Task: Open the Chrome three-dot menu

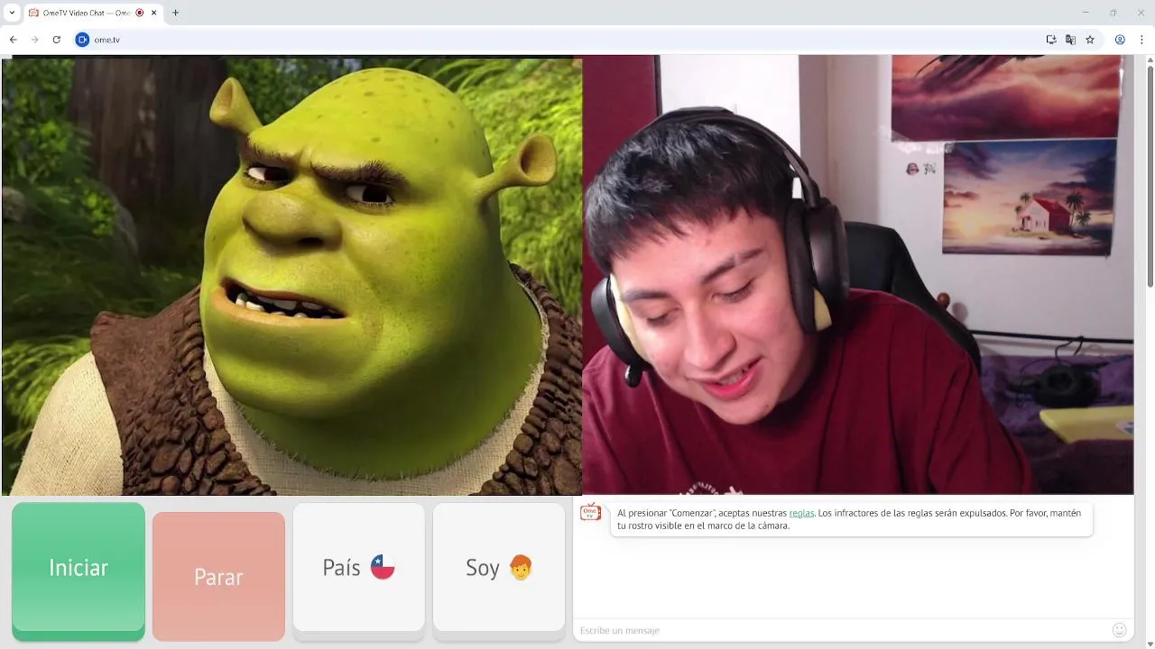Action: [x=1141, y=40]
